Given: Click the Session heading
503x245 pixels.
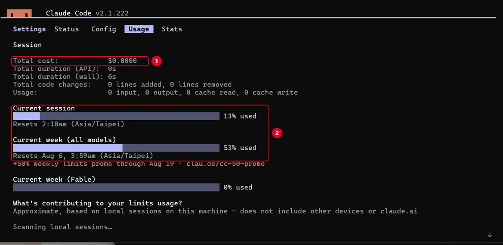Looking at the screenshot, I should click(x=27, y=45).
